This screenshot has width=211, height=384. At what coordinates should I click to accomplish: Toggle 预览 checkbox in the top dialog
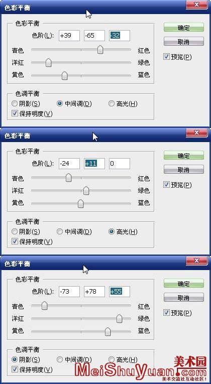tap(166, 57)
